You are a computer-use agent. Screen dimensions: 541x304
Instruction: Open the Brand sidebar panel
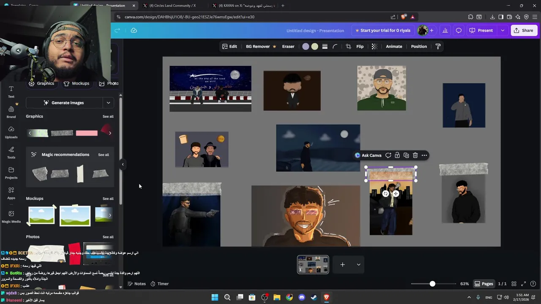[11, 112]
